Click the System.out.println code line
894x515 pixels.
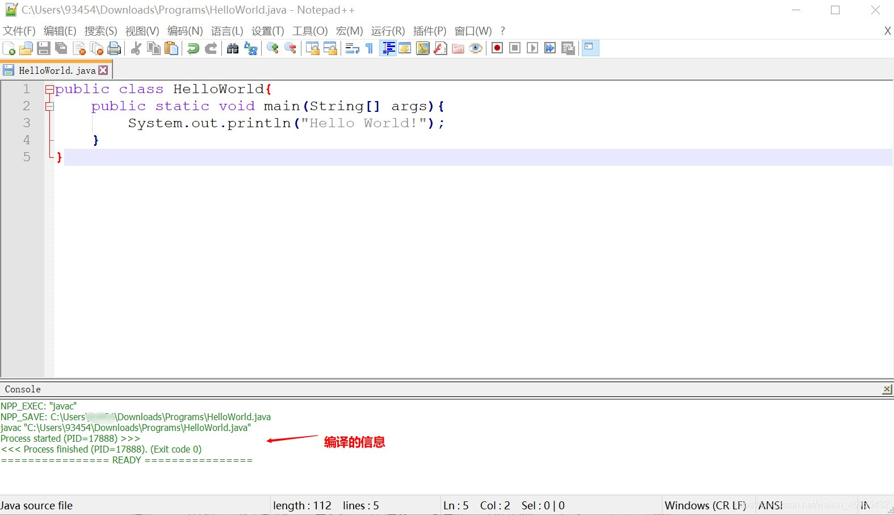point(286,123)
